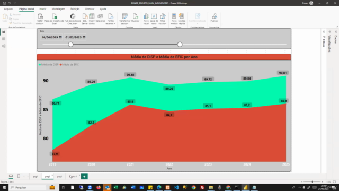339x191 pixels.
Task: Click the 77,9 data label
Action: [x=55, y=154]
